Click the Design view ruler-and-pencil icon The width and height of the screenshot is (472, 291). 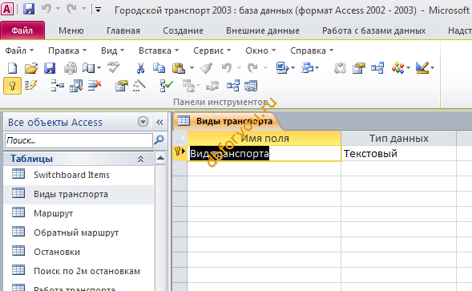tap(422, 68)
